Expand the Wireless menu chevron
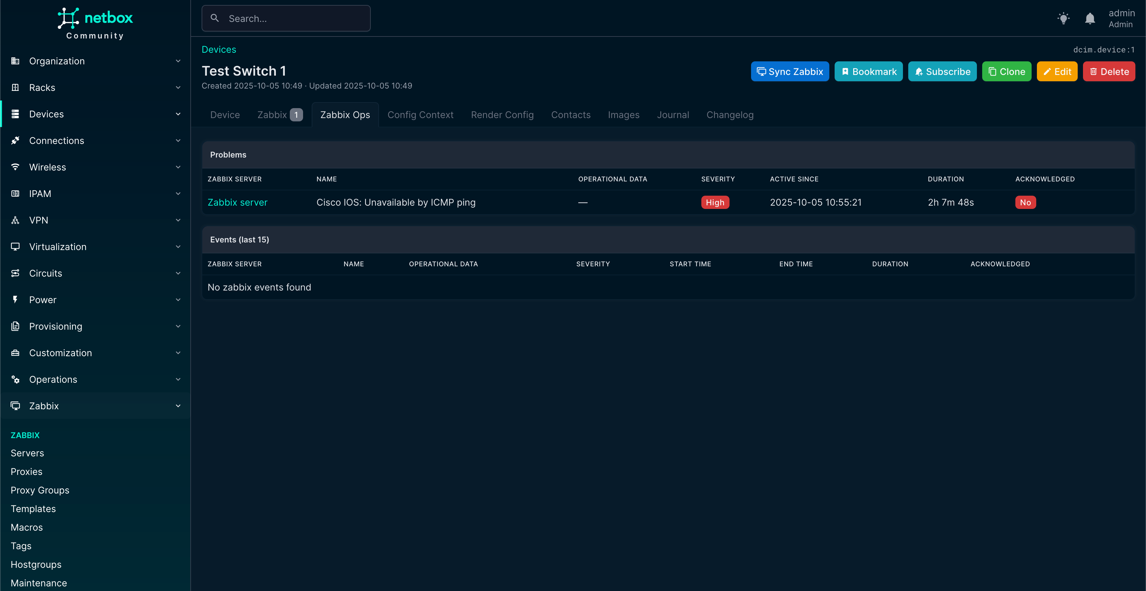Screen dimensions: 1146x591 (x=178, y=167)
